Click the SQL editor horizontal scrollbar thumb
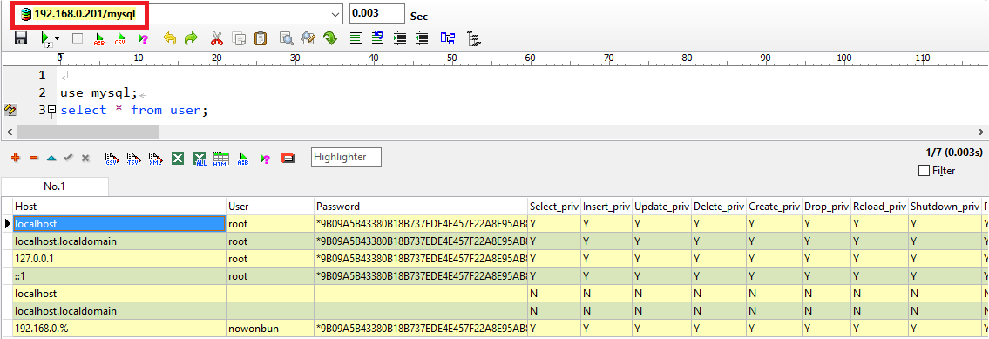989x339 pixels. [x=88, y=132]
